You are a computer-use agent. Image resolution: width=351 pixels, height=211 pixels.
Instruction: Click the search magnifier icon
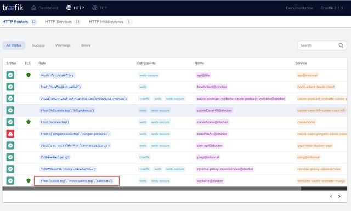(x=341, y=45)
